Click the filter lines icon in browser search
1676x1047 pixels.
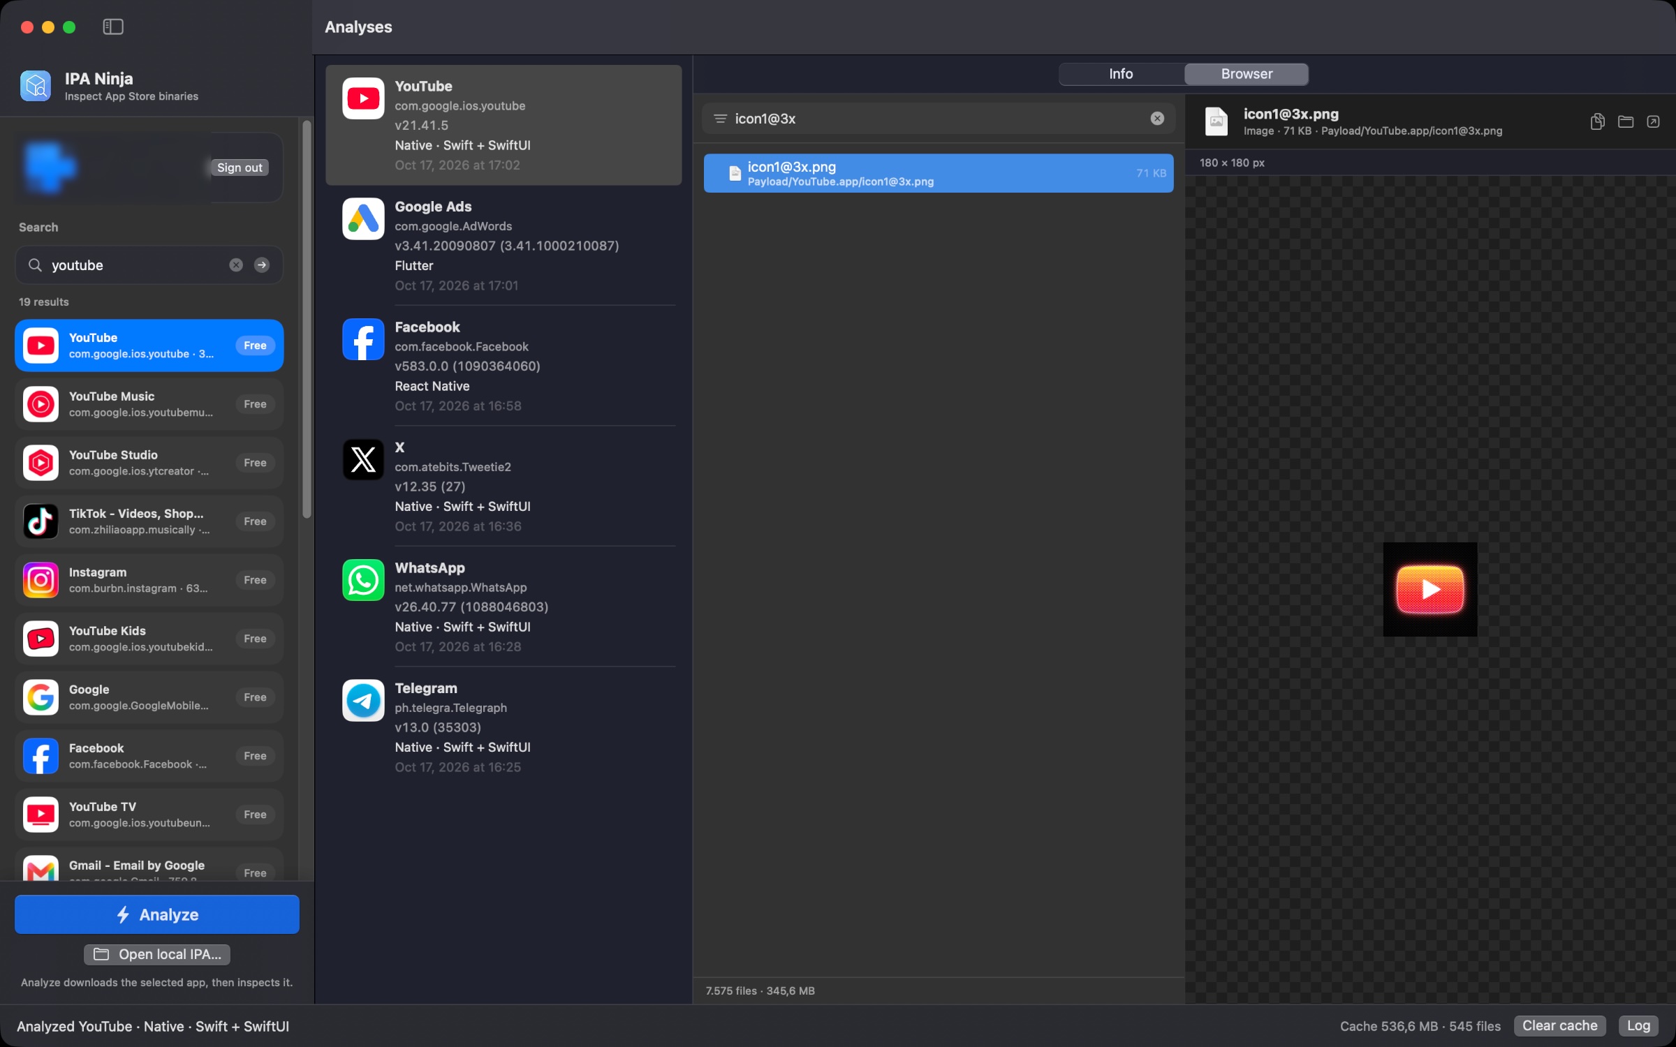[720, 119]
